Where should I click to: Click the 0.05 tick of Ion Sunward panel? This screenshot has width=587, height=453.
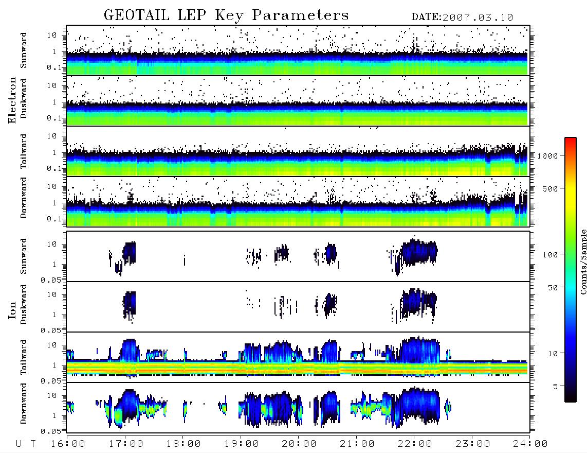(50, 280)
